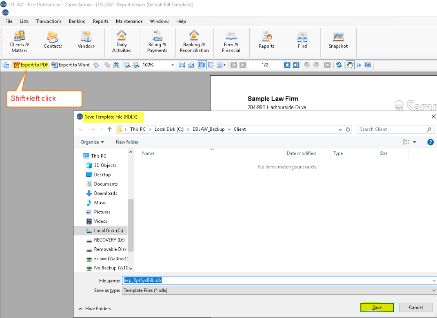Open the Banking menu
The width and height of the screenshot is (437, 318).
(x=77, y=21)
